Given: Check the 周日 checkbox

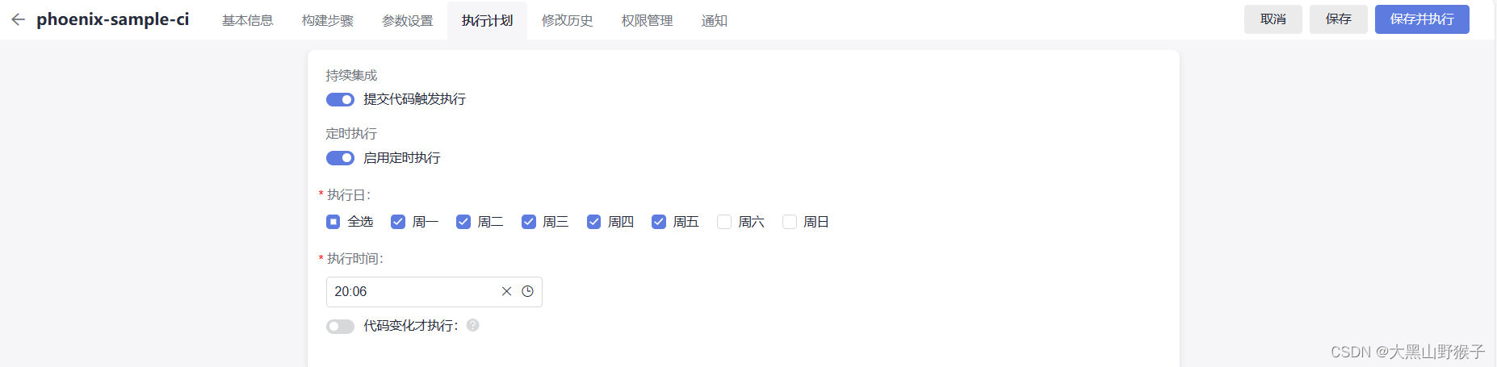Looking at the screenshot, I should pos(790,222).
